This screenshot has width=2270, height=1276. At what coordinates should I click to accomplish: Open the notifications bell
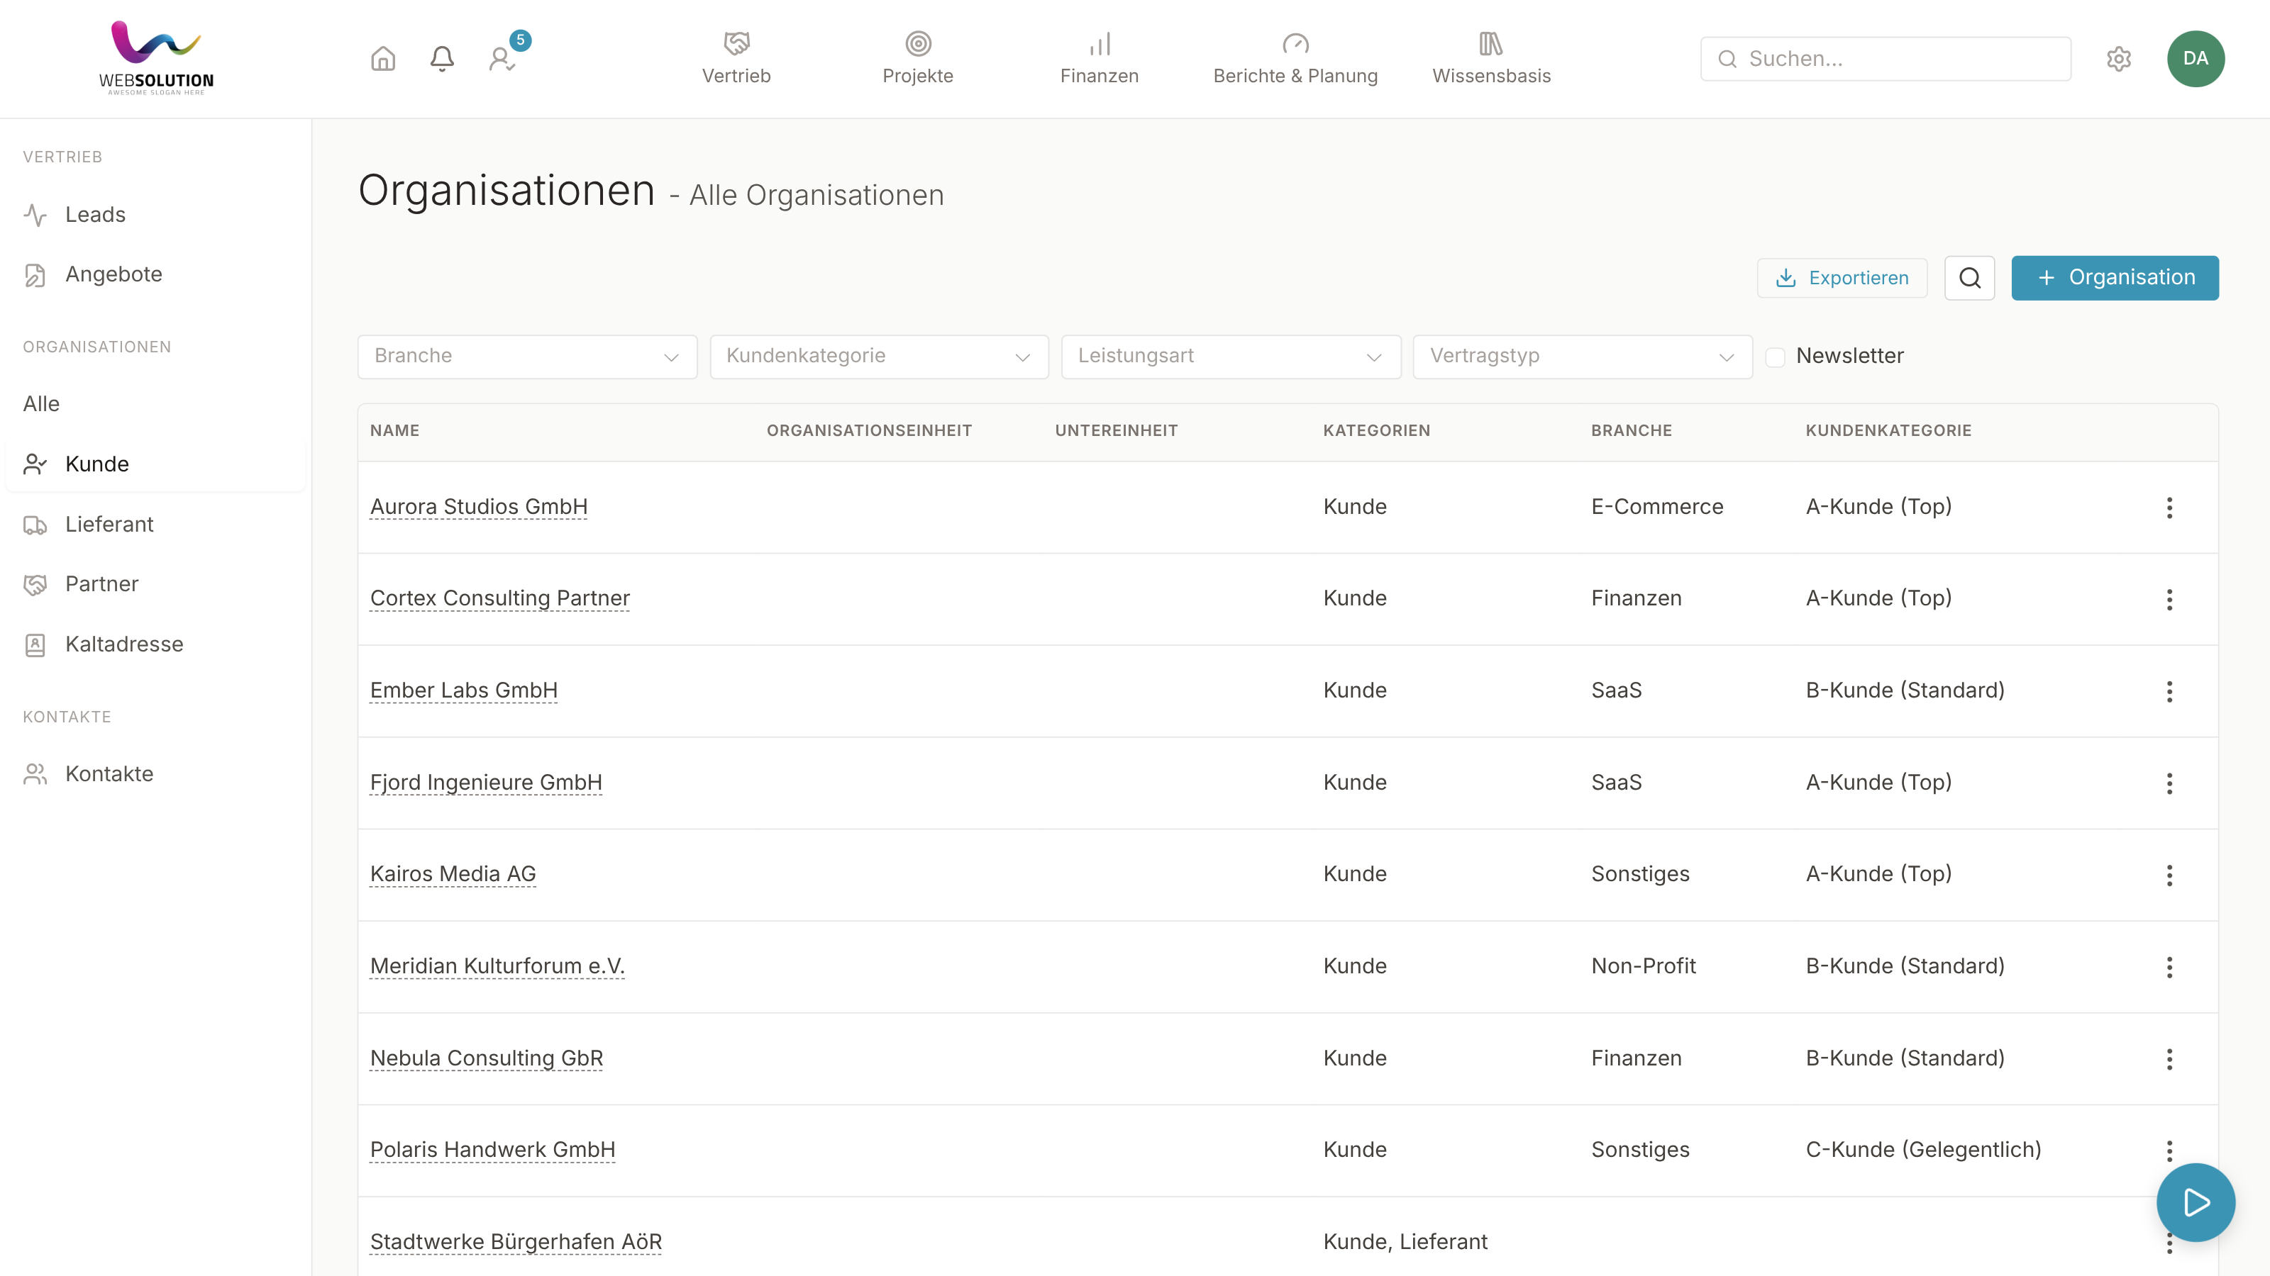(441, 59)
